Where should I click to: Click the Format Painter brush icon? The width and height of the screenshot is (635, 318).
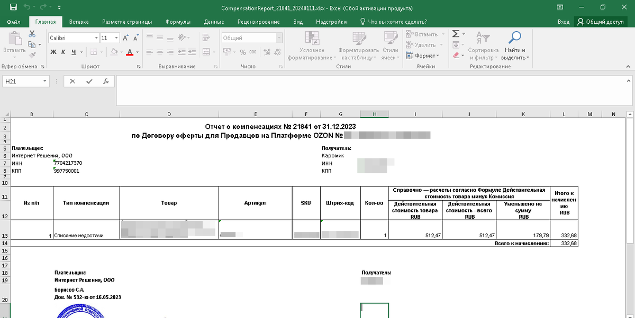32,55
